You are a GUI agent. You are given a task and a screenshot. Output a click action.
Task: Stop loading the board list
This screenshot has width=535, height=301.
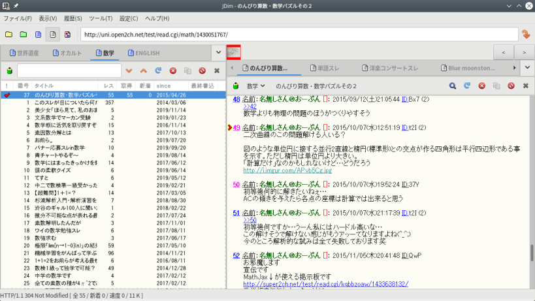173,71
